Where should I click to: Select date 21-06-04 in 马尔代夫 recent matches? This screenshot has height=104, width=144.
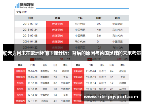tap(91, 71)
